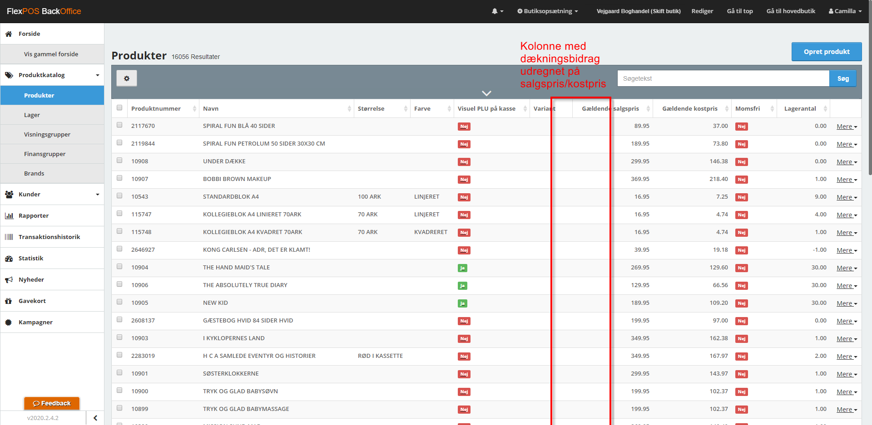Expand the filter panel chevron below toolbar
The image size is (872, 425).
pyautogui.click(x=486, y=93)
